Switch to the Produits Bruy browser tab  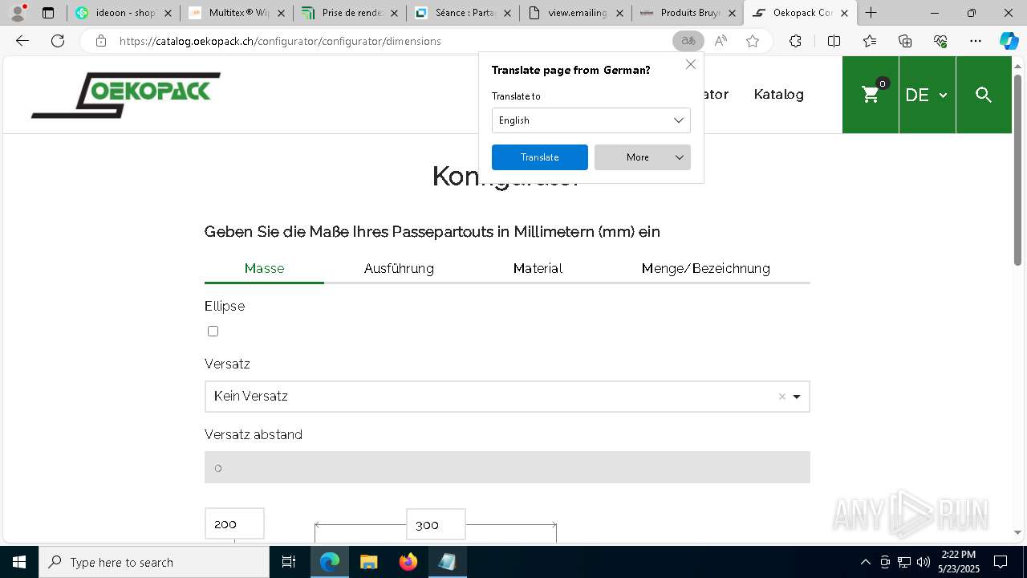coord(688,13)
